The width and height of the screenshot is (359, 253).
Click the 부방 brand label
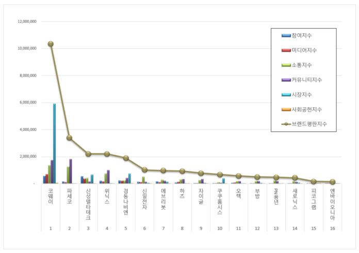point(257,193)
